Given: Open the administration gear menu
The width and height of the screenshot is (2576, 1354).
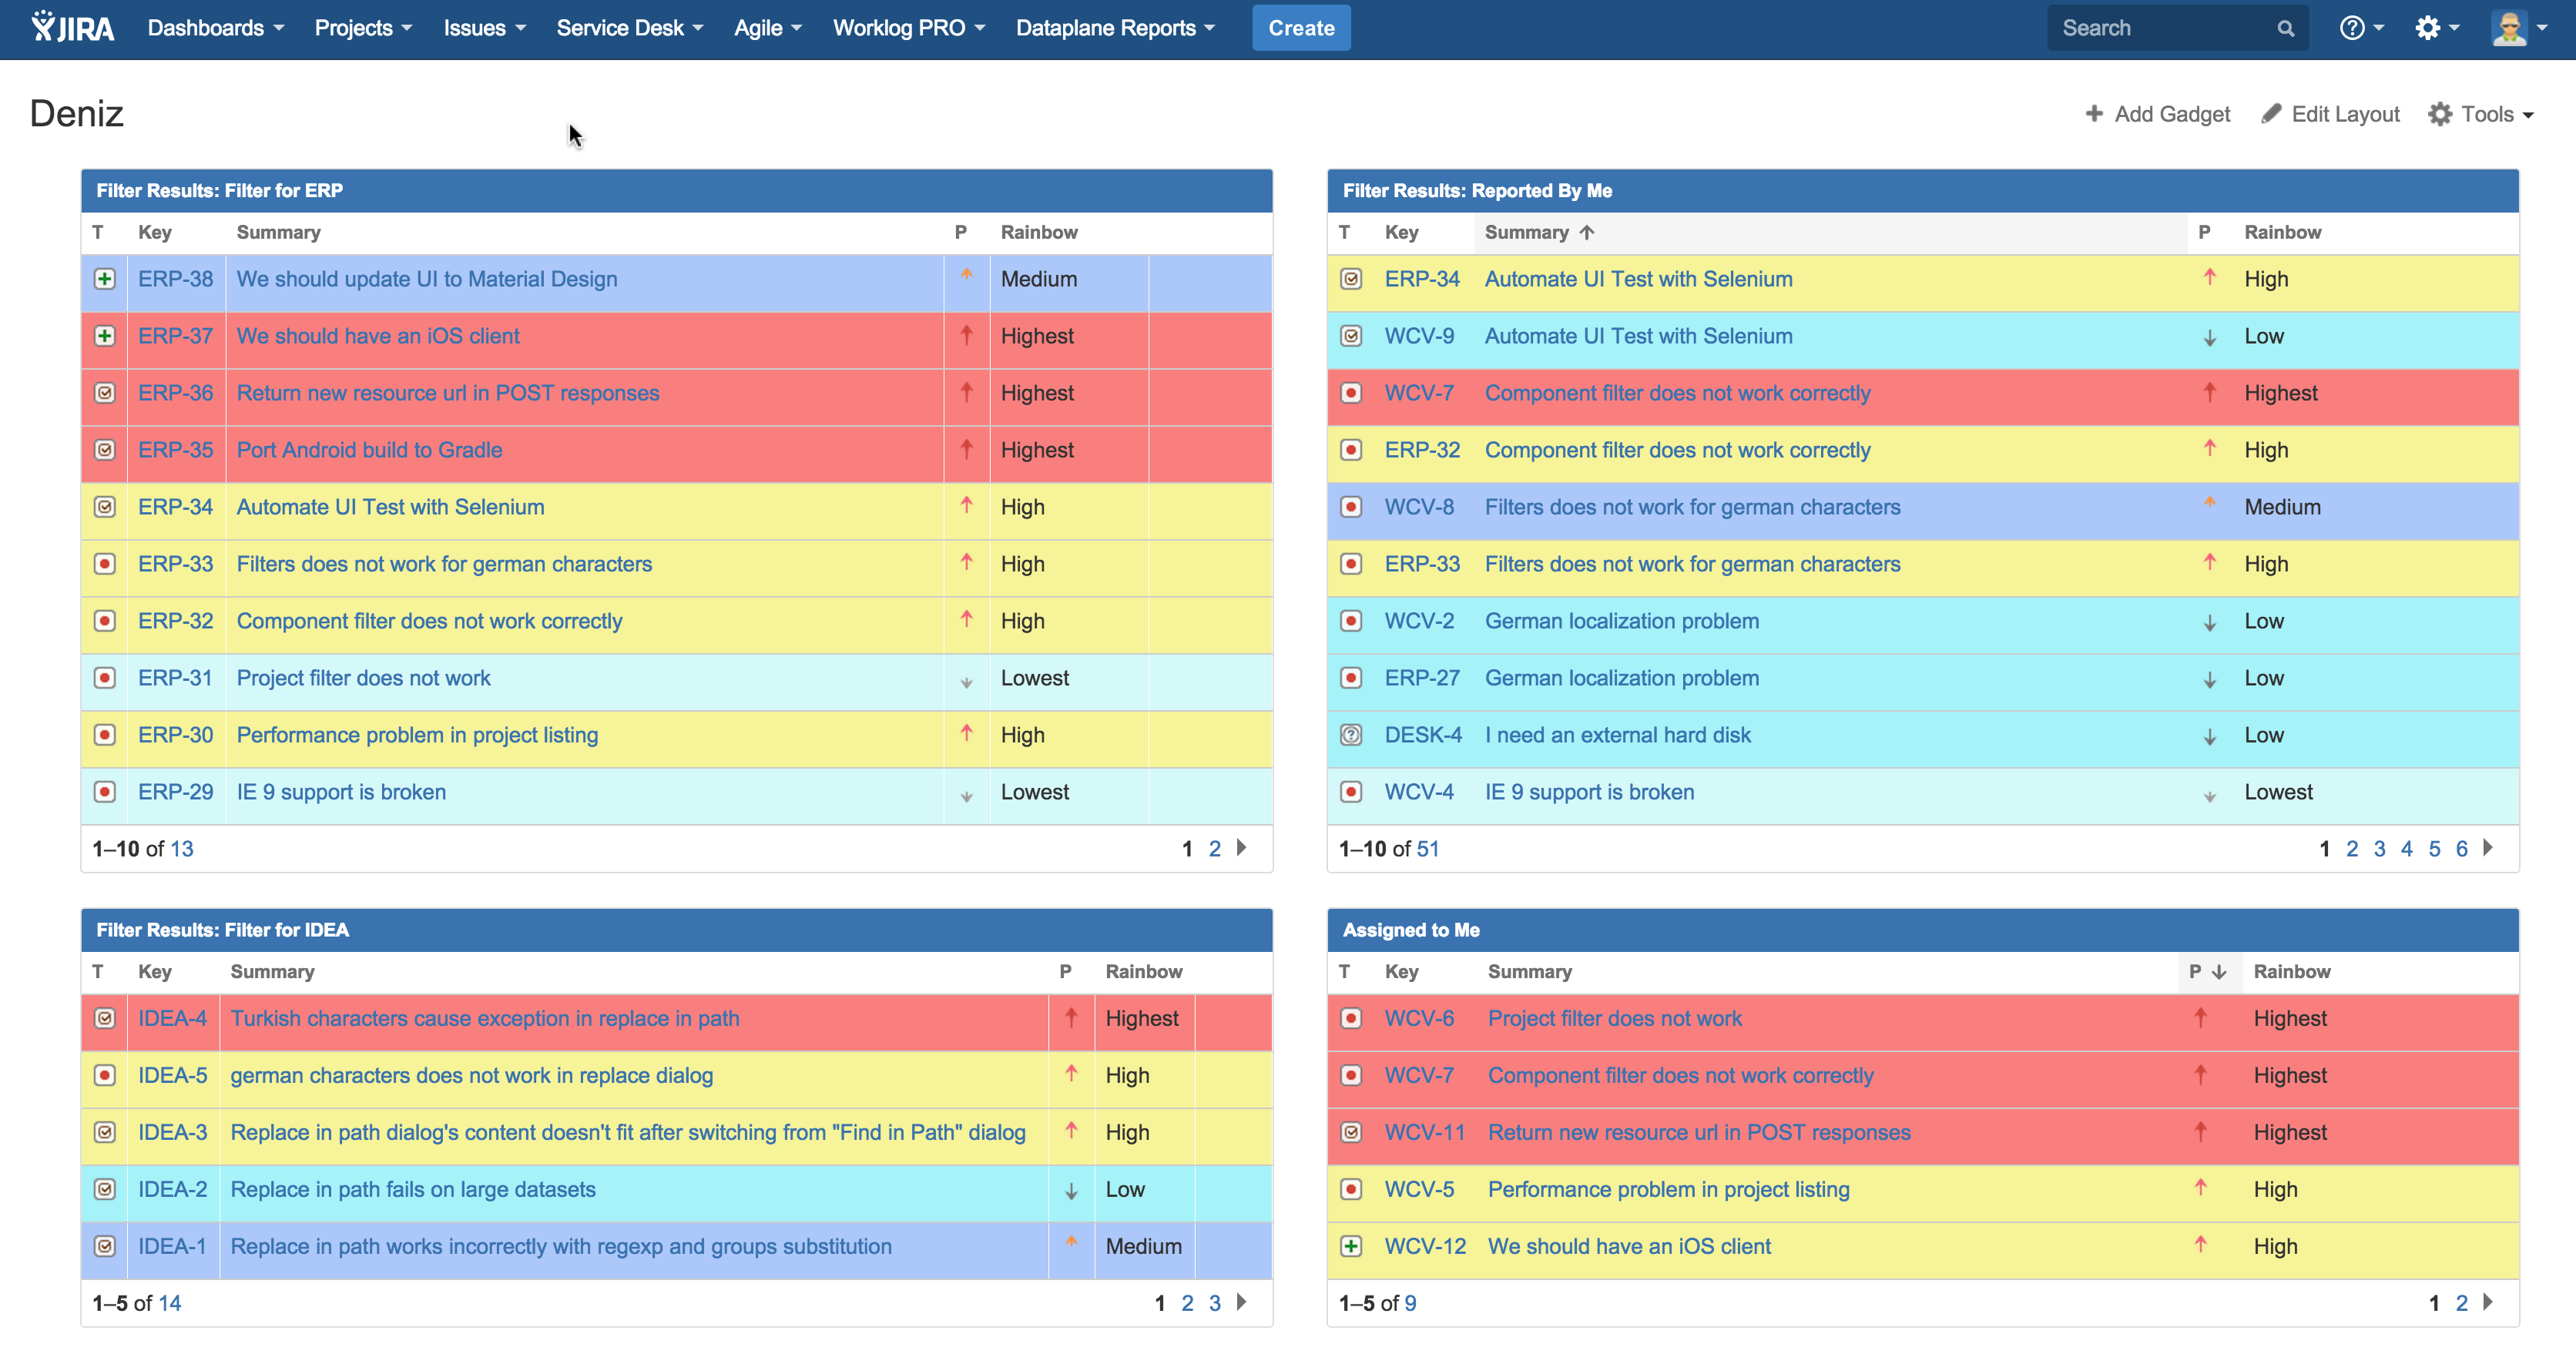Looking at the screenshot, I should 2428,28.
